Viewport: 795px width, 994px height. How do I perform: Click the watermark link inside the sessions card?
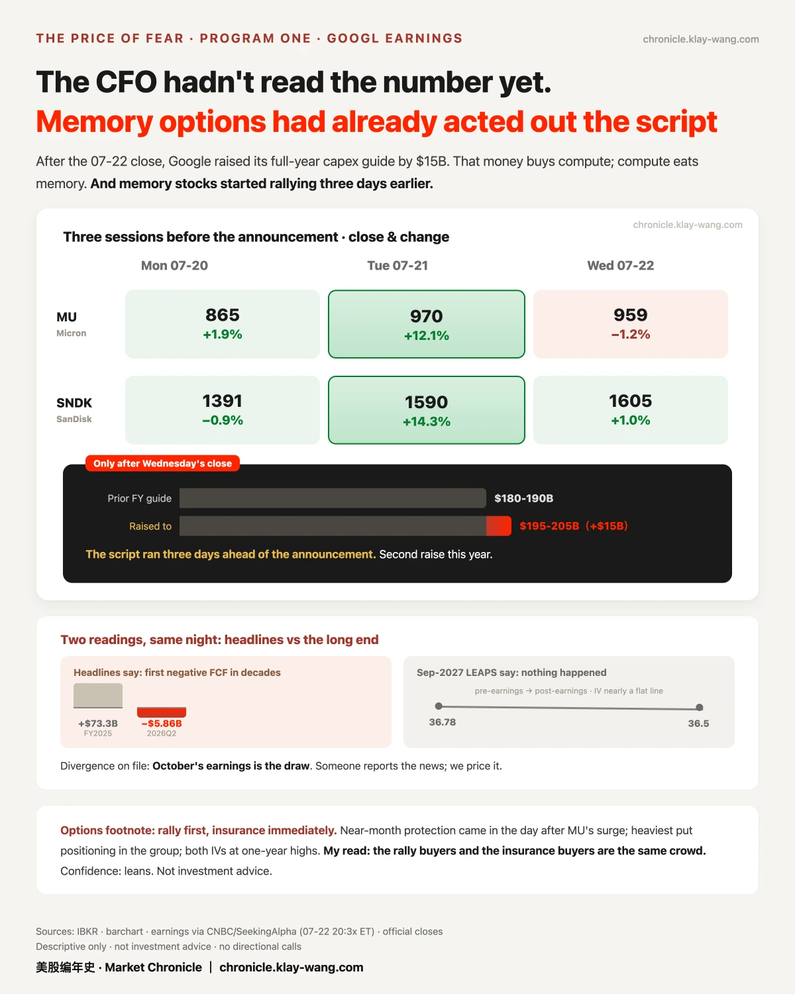(688, 225)
